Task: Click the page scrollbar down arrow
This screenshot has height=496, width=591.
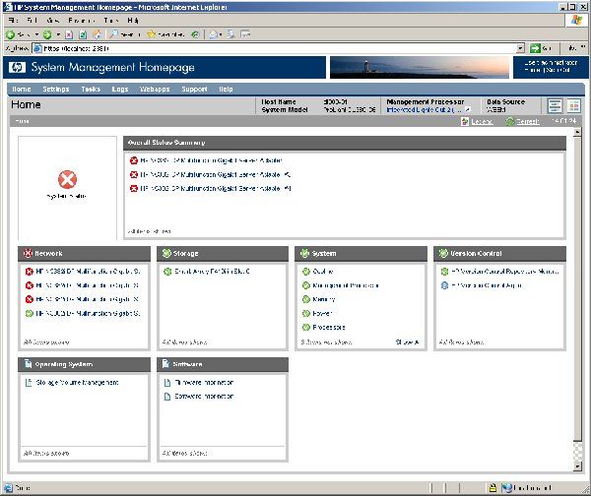Action: (x=577, y=466)
